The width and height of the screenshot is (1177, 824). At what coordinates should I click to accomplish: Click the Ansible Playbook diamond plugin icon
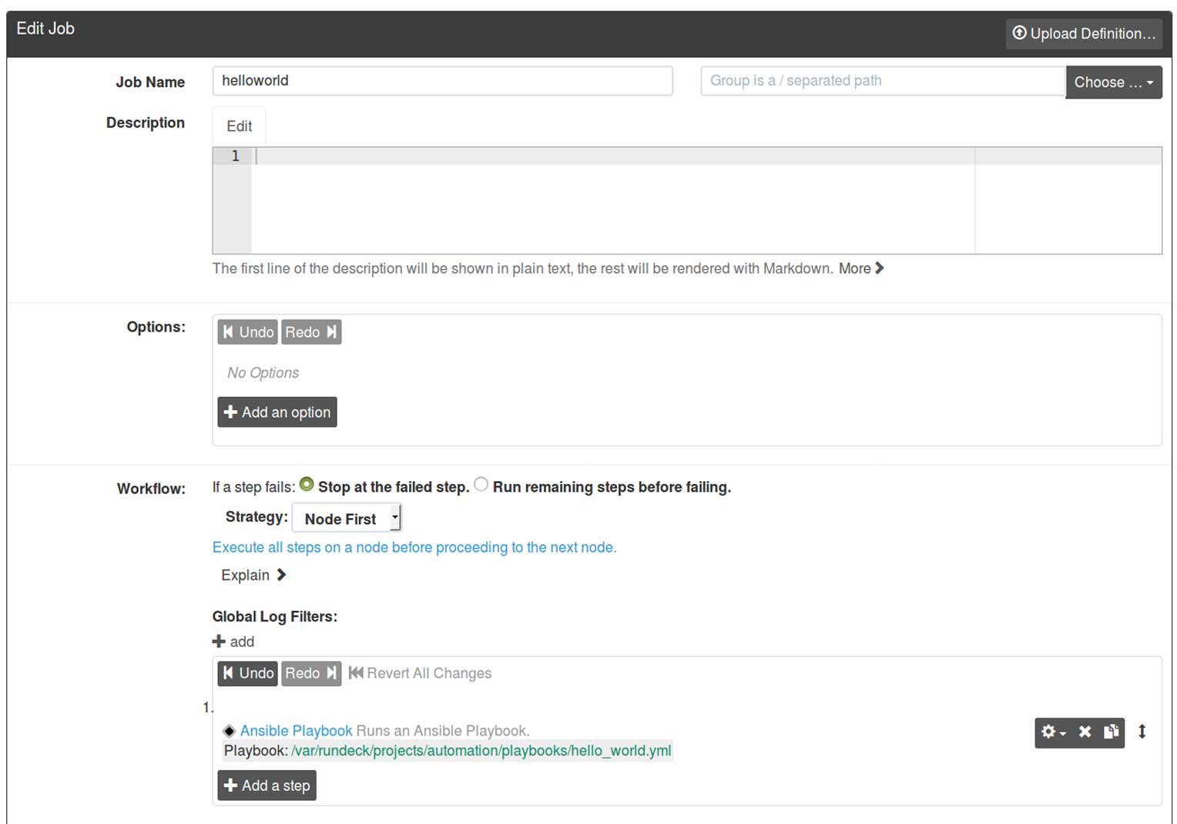pos(229,731)
